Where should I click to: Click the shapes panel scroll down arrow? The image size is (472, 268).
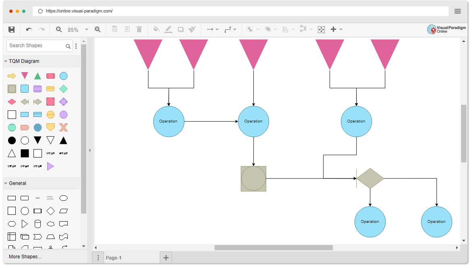tap(84, 246)
